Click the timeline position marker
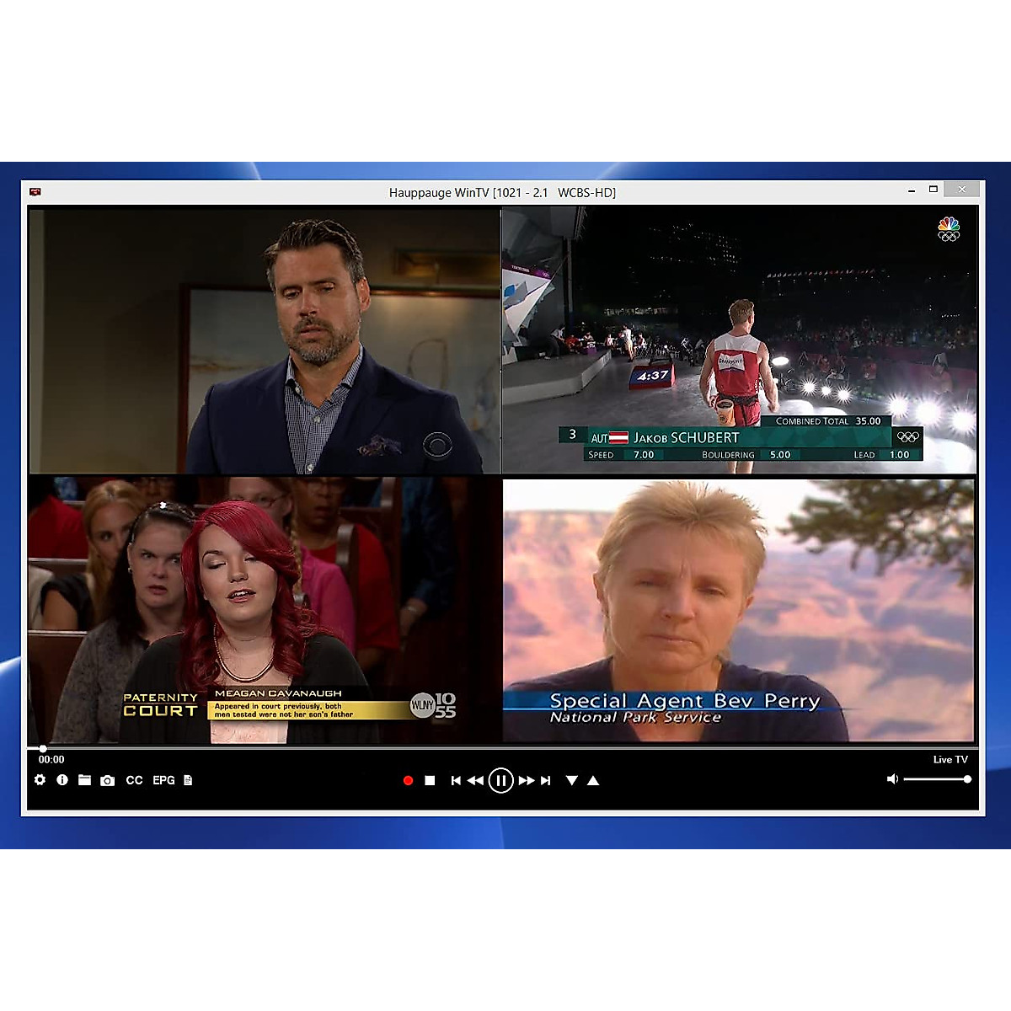The width and height of the screenshot is (1011, 1011). pyautogui.click(x=43, y=748)
